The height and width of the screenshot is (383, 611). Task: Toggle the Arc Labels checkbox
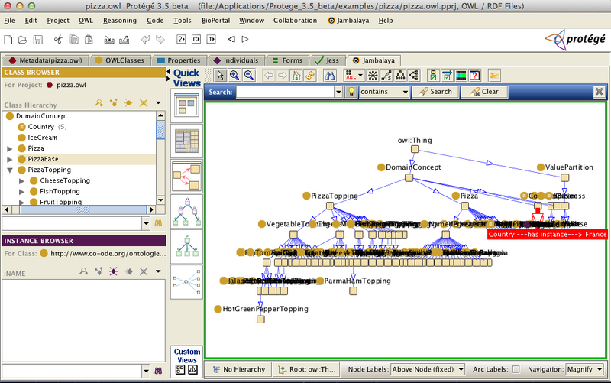pos(516,369)
